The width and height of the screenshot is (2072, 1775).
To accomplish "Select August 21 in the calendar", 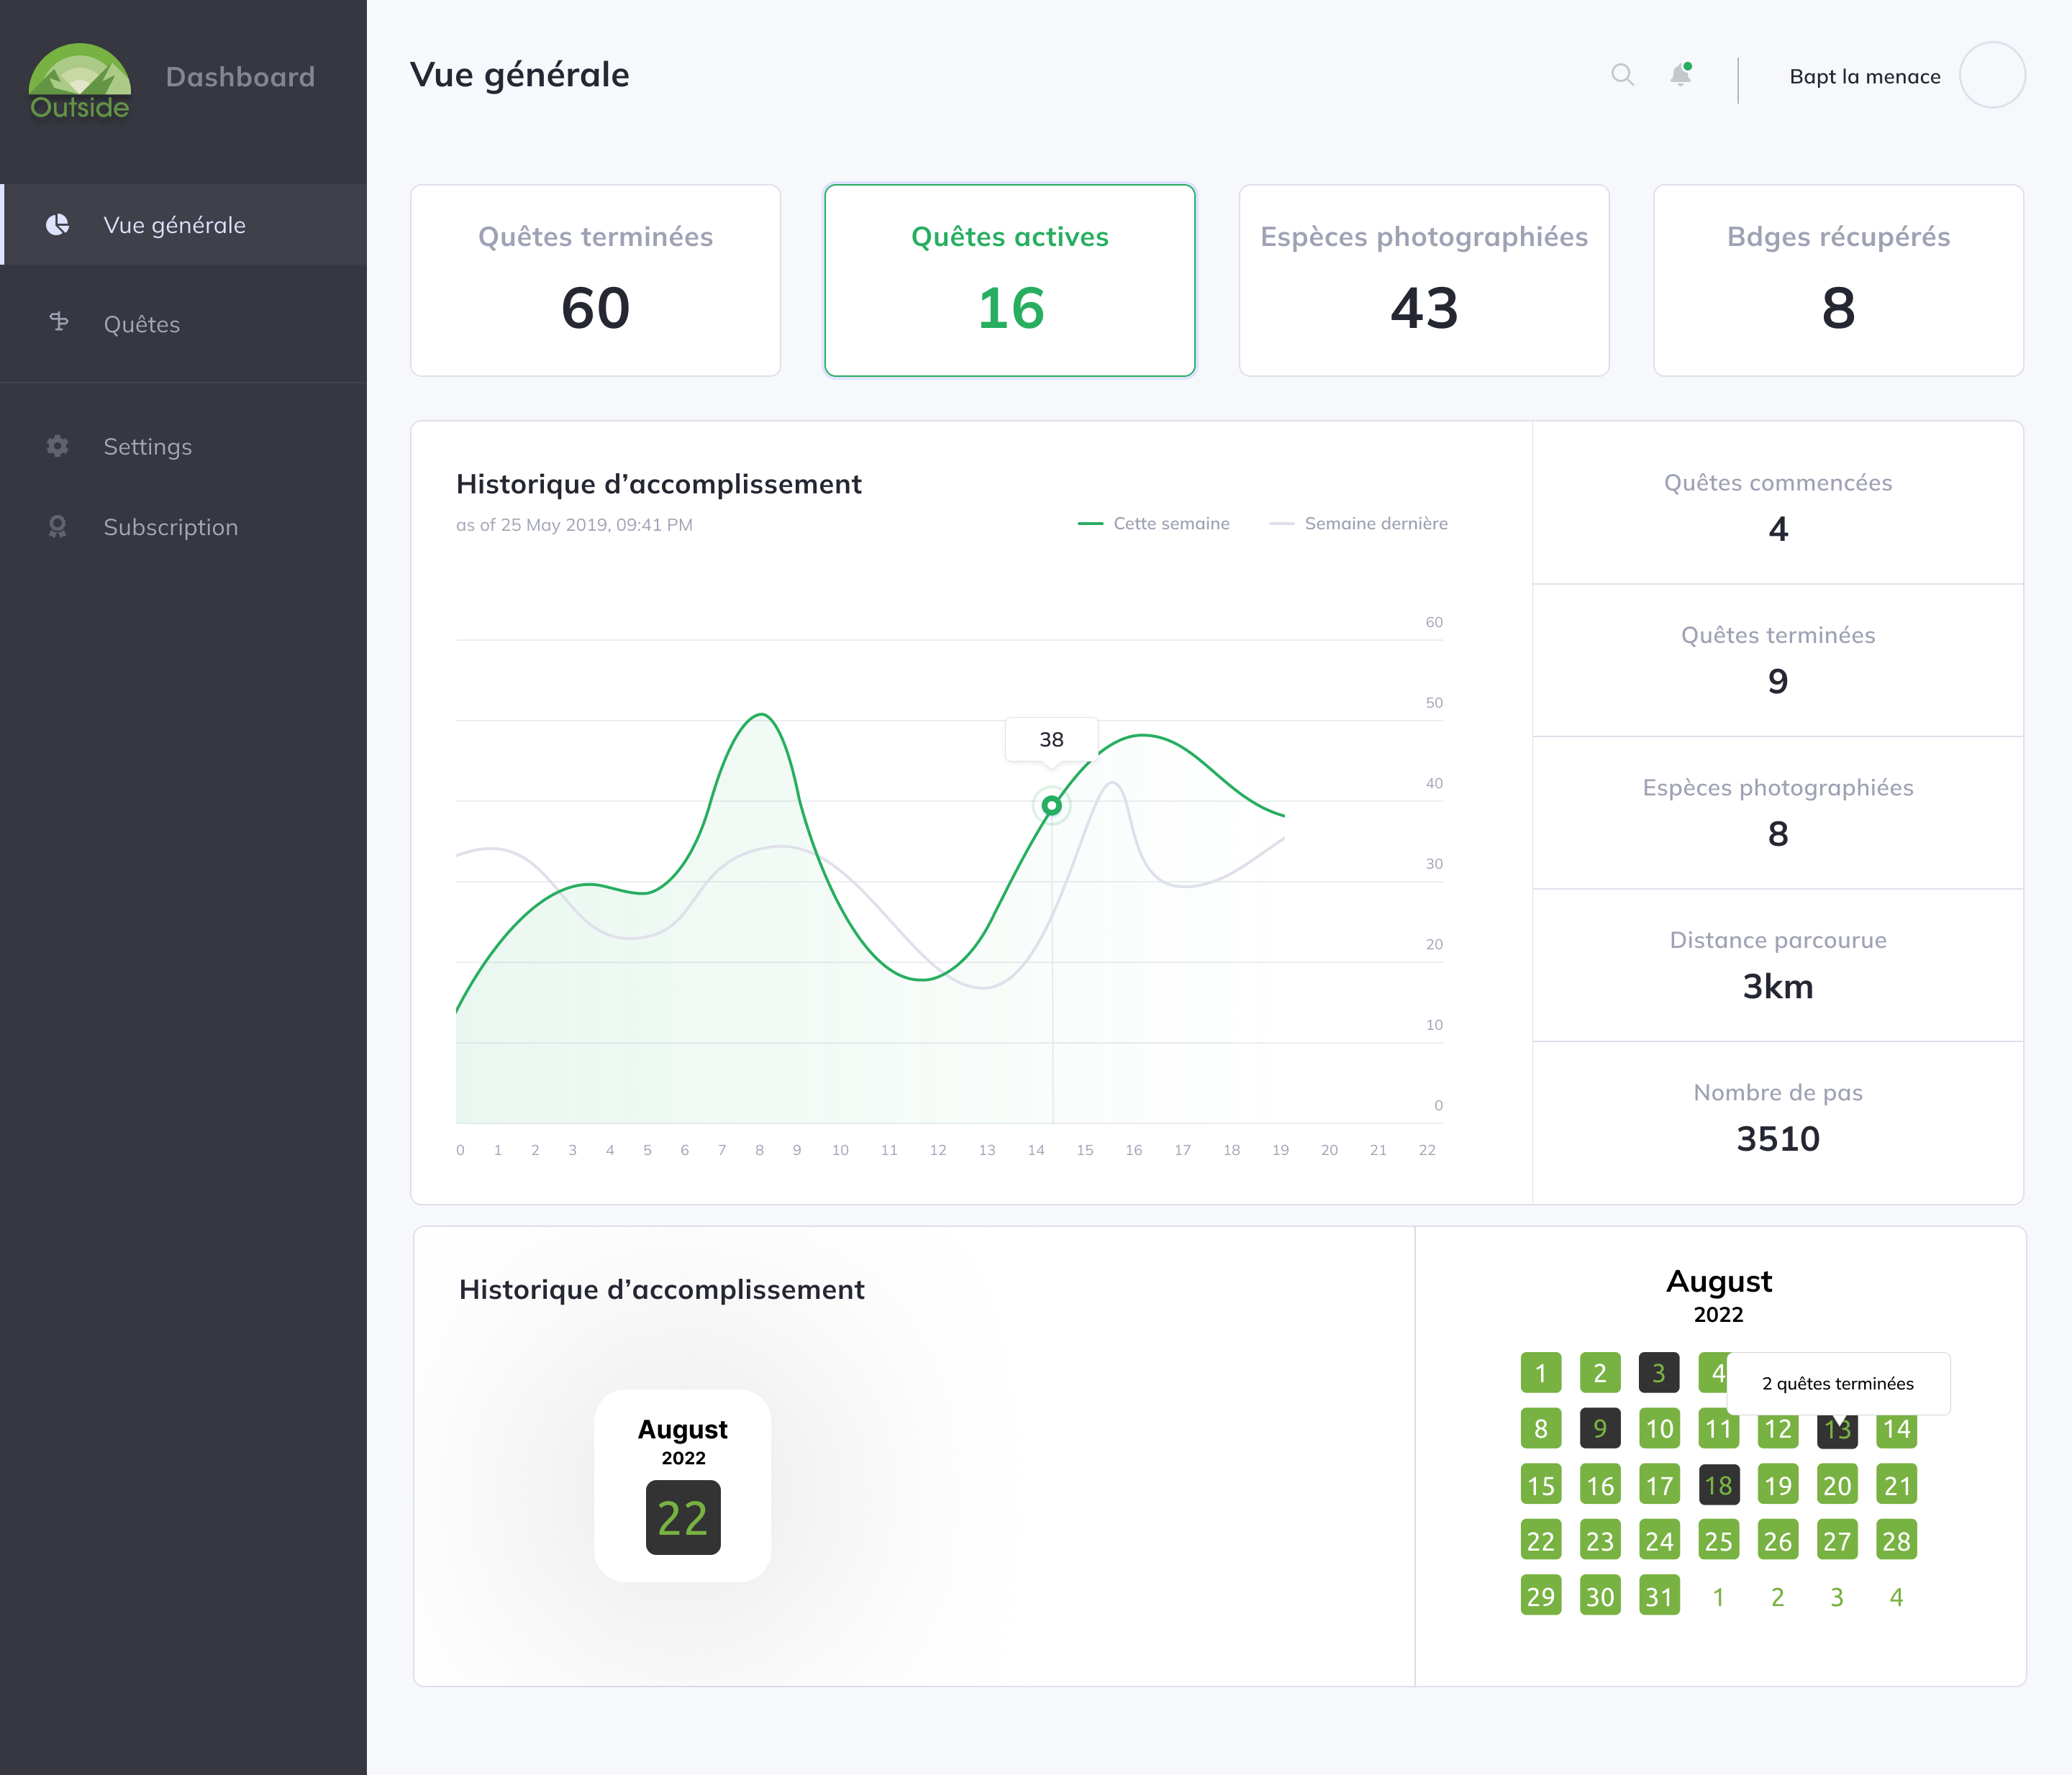I will click(1896, 1485).
